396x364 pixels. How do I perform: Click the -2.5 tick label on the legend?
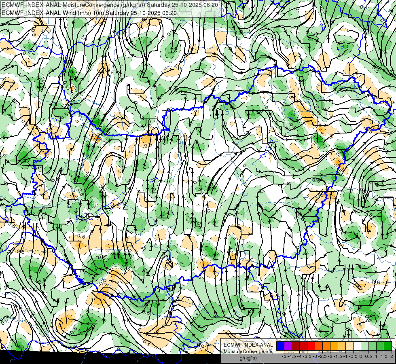click(x=322, y=356)
